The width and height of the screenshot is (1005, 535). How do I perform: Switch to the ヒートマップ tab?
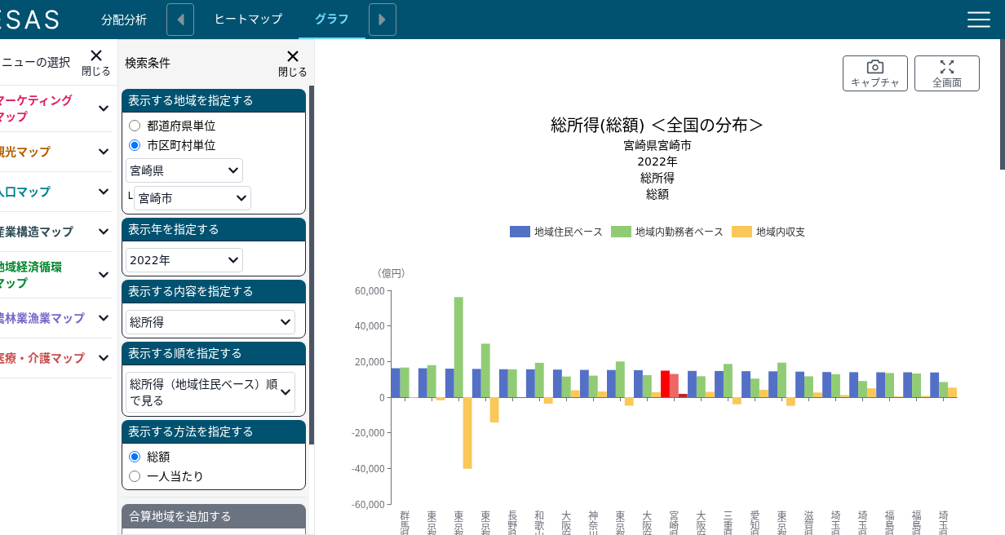coord(248,20)
